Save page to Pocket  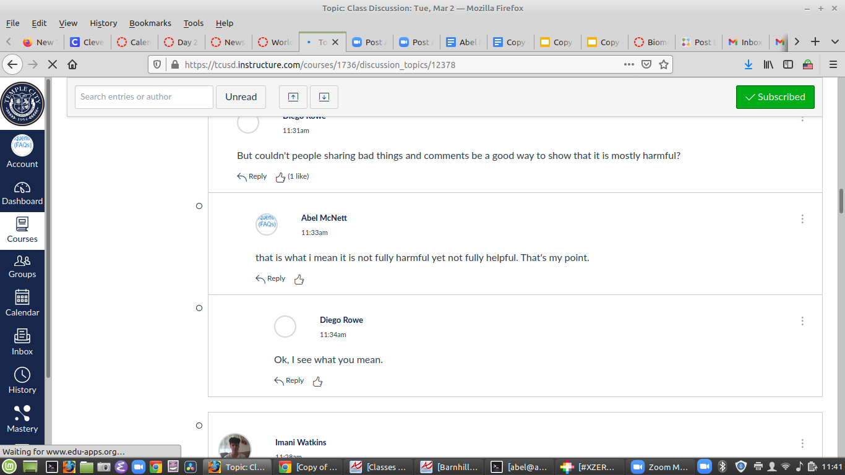(x=646, y=64)
